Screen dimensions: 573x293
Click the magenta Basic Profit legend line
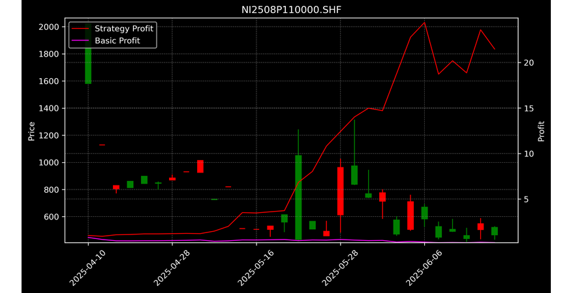click(x=80, y=40)
